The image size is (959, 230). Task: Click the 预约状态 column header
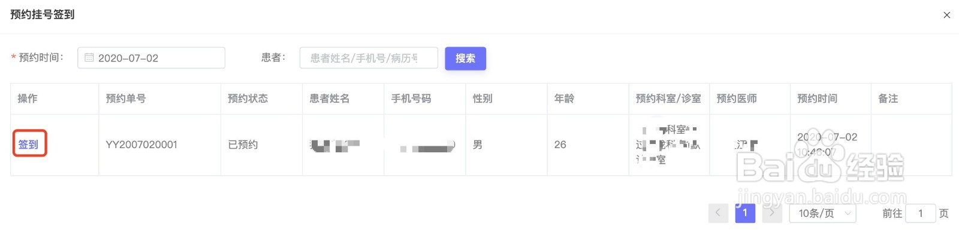248,99
